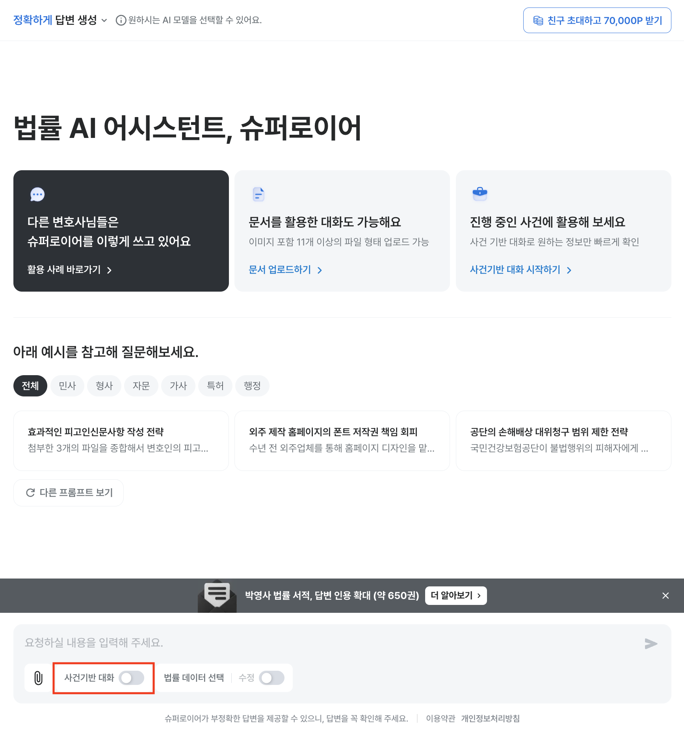Toggle the 사건기반 대화 switch
The image size is (684, 733).
tap(132, 678)
